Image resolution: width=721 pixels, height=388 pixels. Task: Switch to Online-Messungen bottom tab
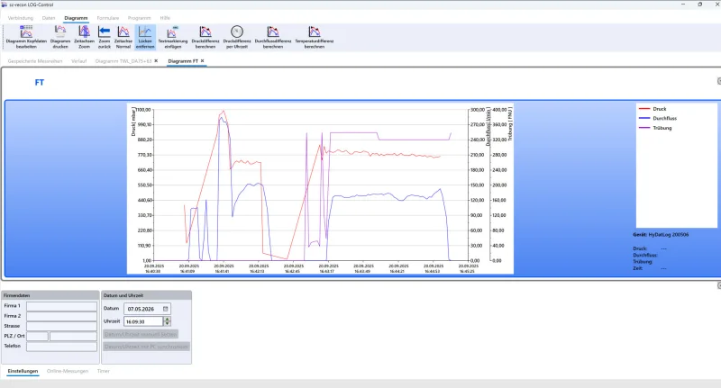coord(68,371)
